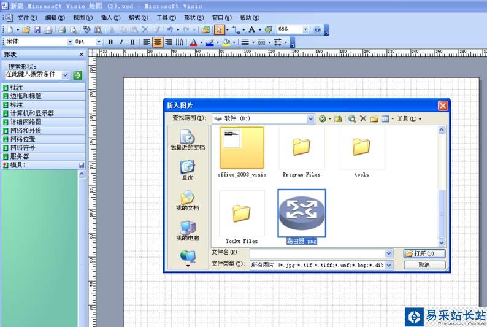Go to 我的电脑 location
Image resolution: width=487 pixels, height=327 pixels.
coord(188,231)
